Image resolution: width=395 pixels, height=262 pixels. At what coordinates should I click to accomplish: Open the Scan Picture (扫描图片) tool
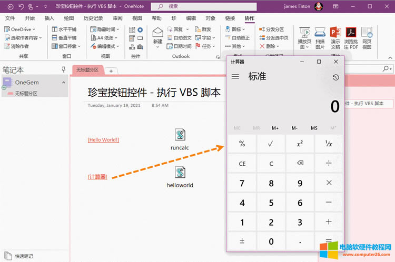pyautogui.click(x=320, y=38)
